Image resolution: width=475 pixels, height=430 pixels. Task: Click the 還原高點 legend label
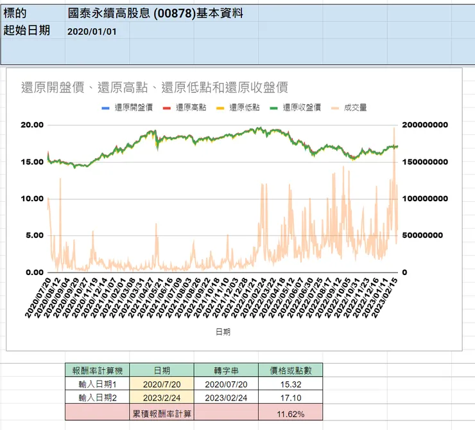click(x=191, y=107)
